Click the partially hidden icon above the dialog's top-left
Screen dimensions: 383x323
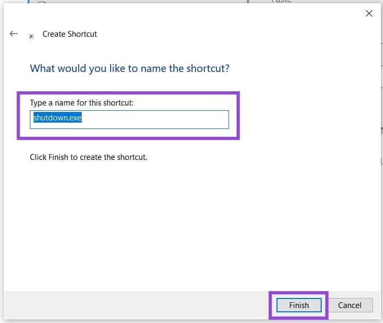point(40,2)
